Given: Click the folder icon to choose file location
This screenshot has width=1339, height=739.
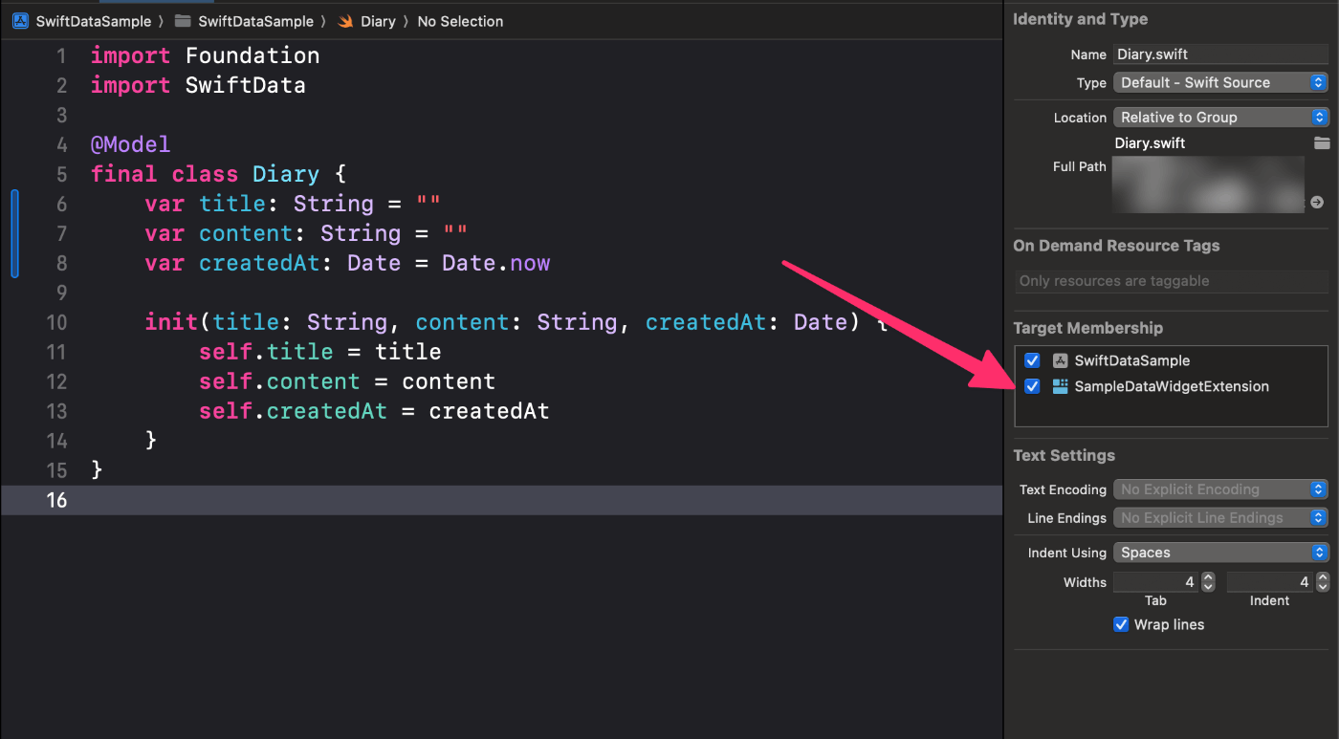Looking at the screenshot, I should coord(1322,143).
